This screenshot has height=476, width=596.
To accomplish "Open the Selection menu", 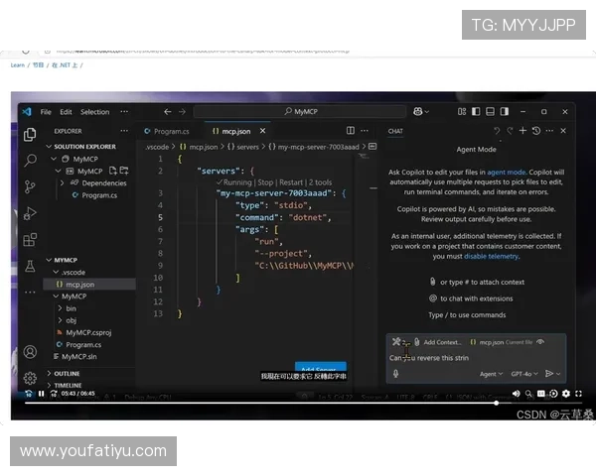I will (x=94, y=112).
